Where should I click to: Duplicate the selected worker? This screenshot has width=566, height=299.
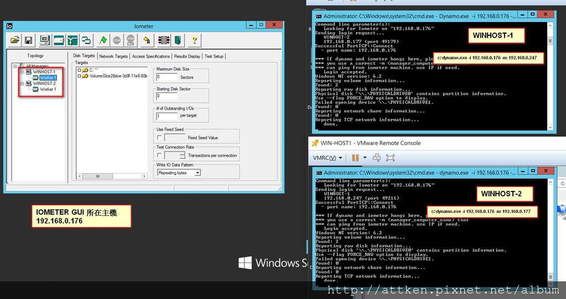86,40
